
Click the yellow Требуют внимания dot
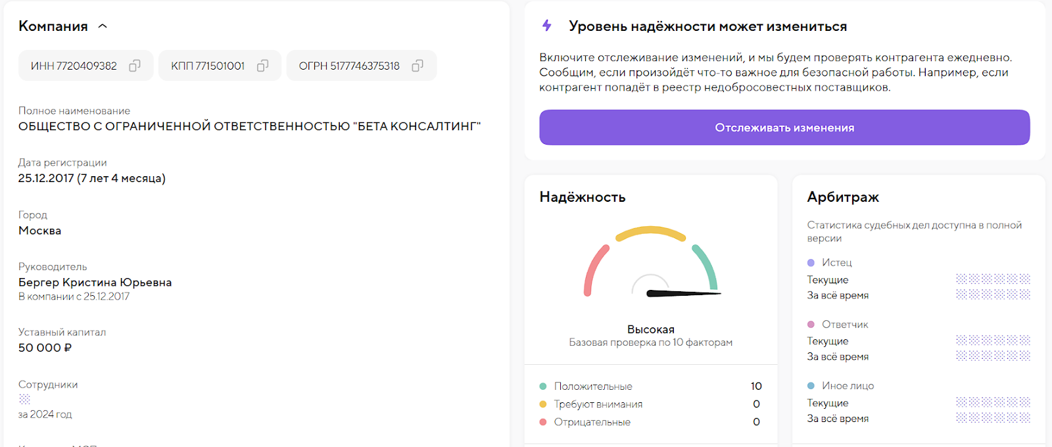543,404
